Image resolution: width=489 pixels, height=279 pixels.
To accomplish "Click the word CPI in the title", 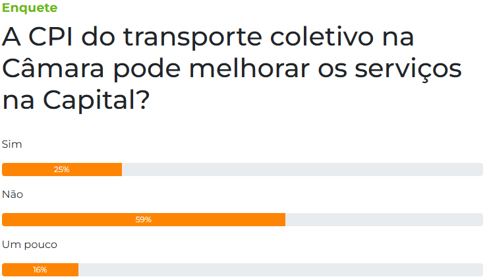I will click(x=50, y=36).
